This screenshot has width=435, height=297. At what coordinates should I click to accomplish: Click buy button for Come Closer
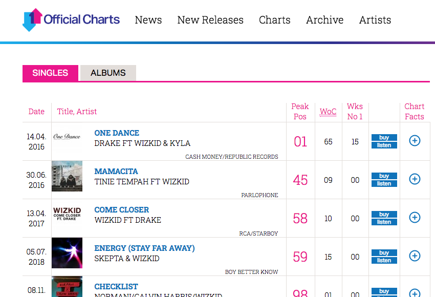click(x=384, y=215)
